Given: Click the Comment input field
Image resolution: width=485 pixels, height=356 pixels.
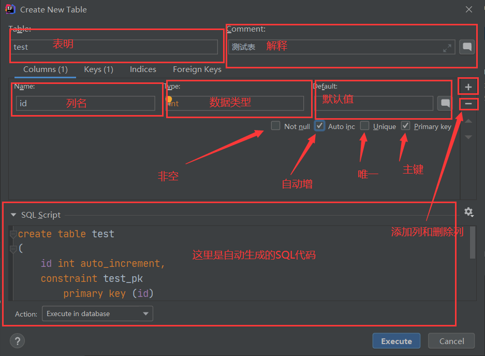Looking at the screenshot, I should (x=342, y=47).
